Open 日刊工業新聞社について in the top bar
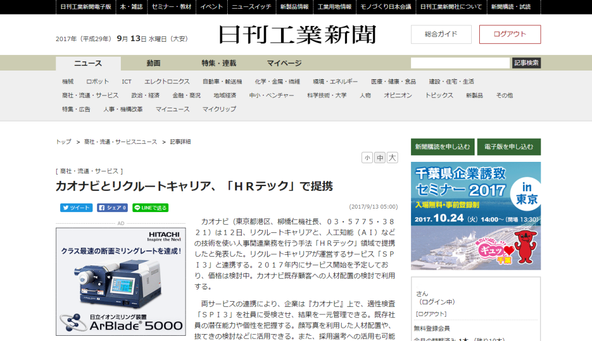This screenshot has width=592, height=341. pyautogui.click(x=451, y=7)
